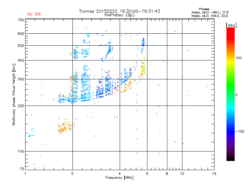This screenshot has height=189, width=252.
Task: Click the colorbar '100' tick label
Action: pos(238,58)
